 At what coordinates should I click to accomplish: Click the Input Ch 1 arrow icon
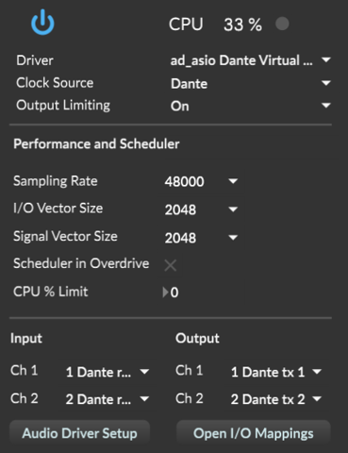[x=144, y=372]
